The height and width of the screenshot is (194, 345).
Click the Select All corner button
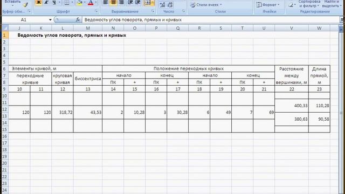[5, 28]
